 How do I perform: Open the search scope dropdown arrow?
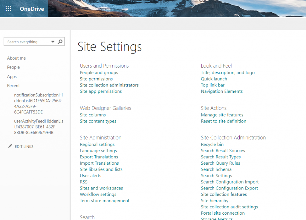tap(53, 42)
